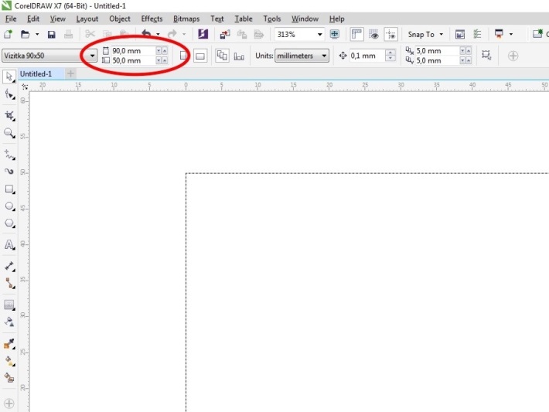Select the Smart Fill tool

[x=9, y=378]
